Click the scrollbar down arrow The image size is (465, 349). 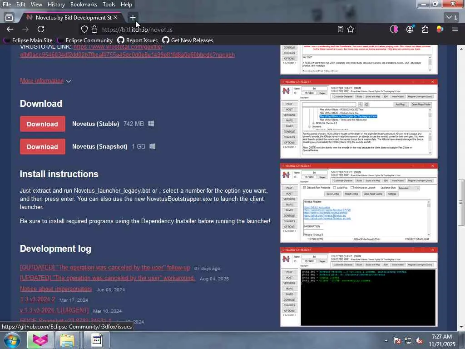[x=461, y=327]
